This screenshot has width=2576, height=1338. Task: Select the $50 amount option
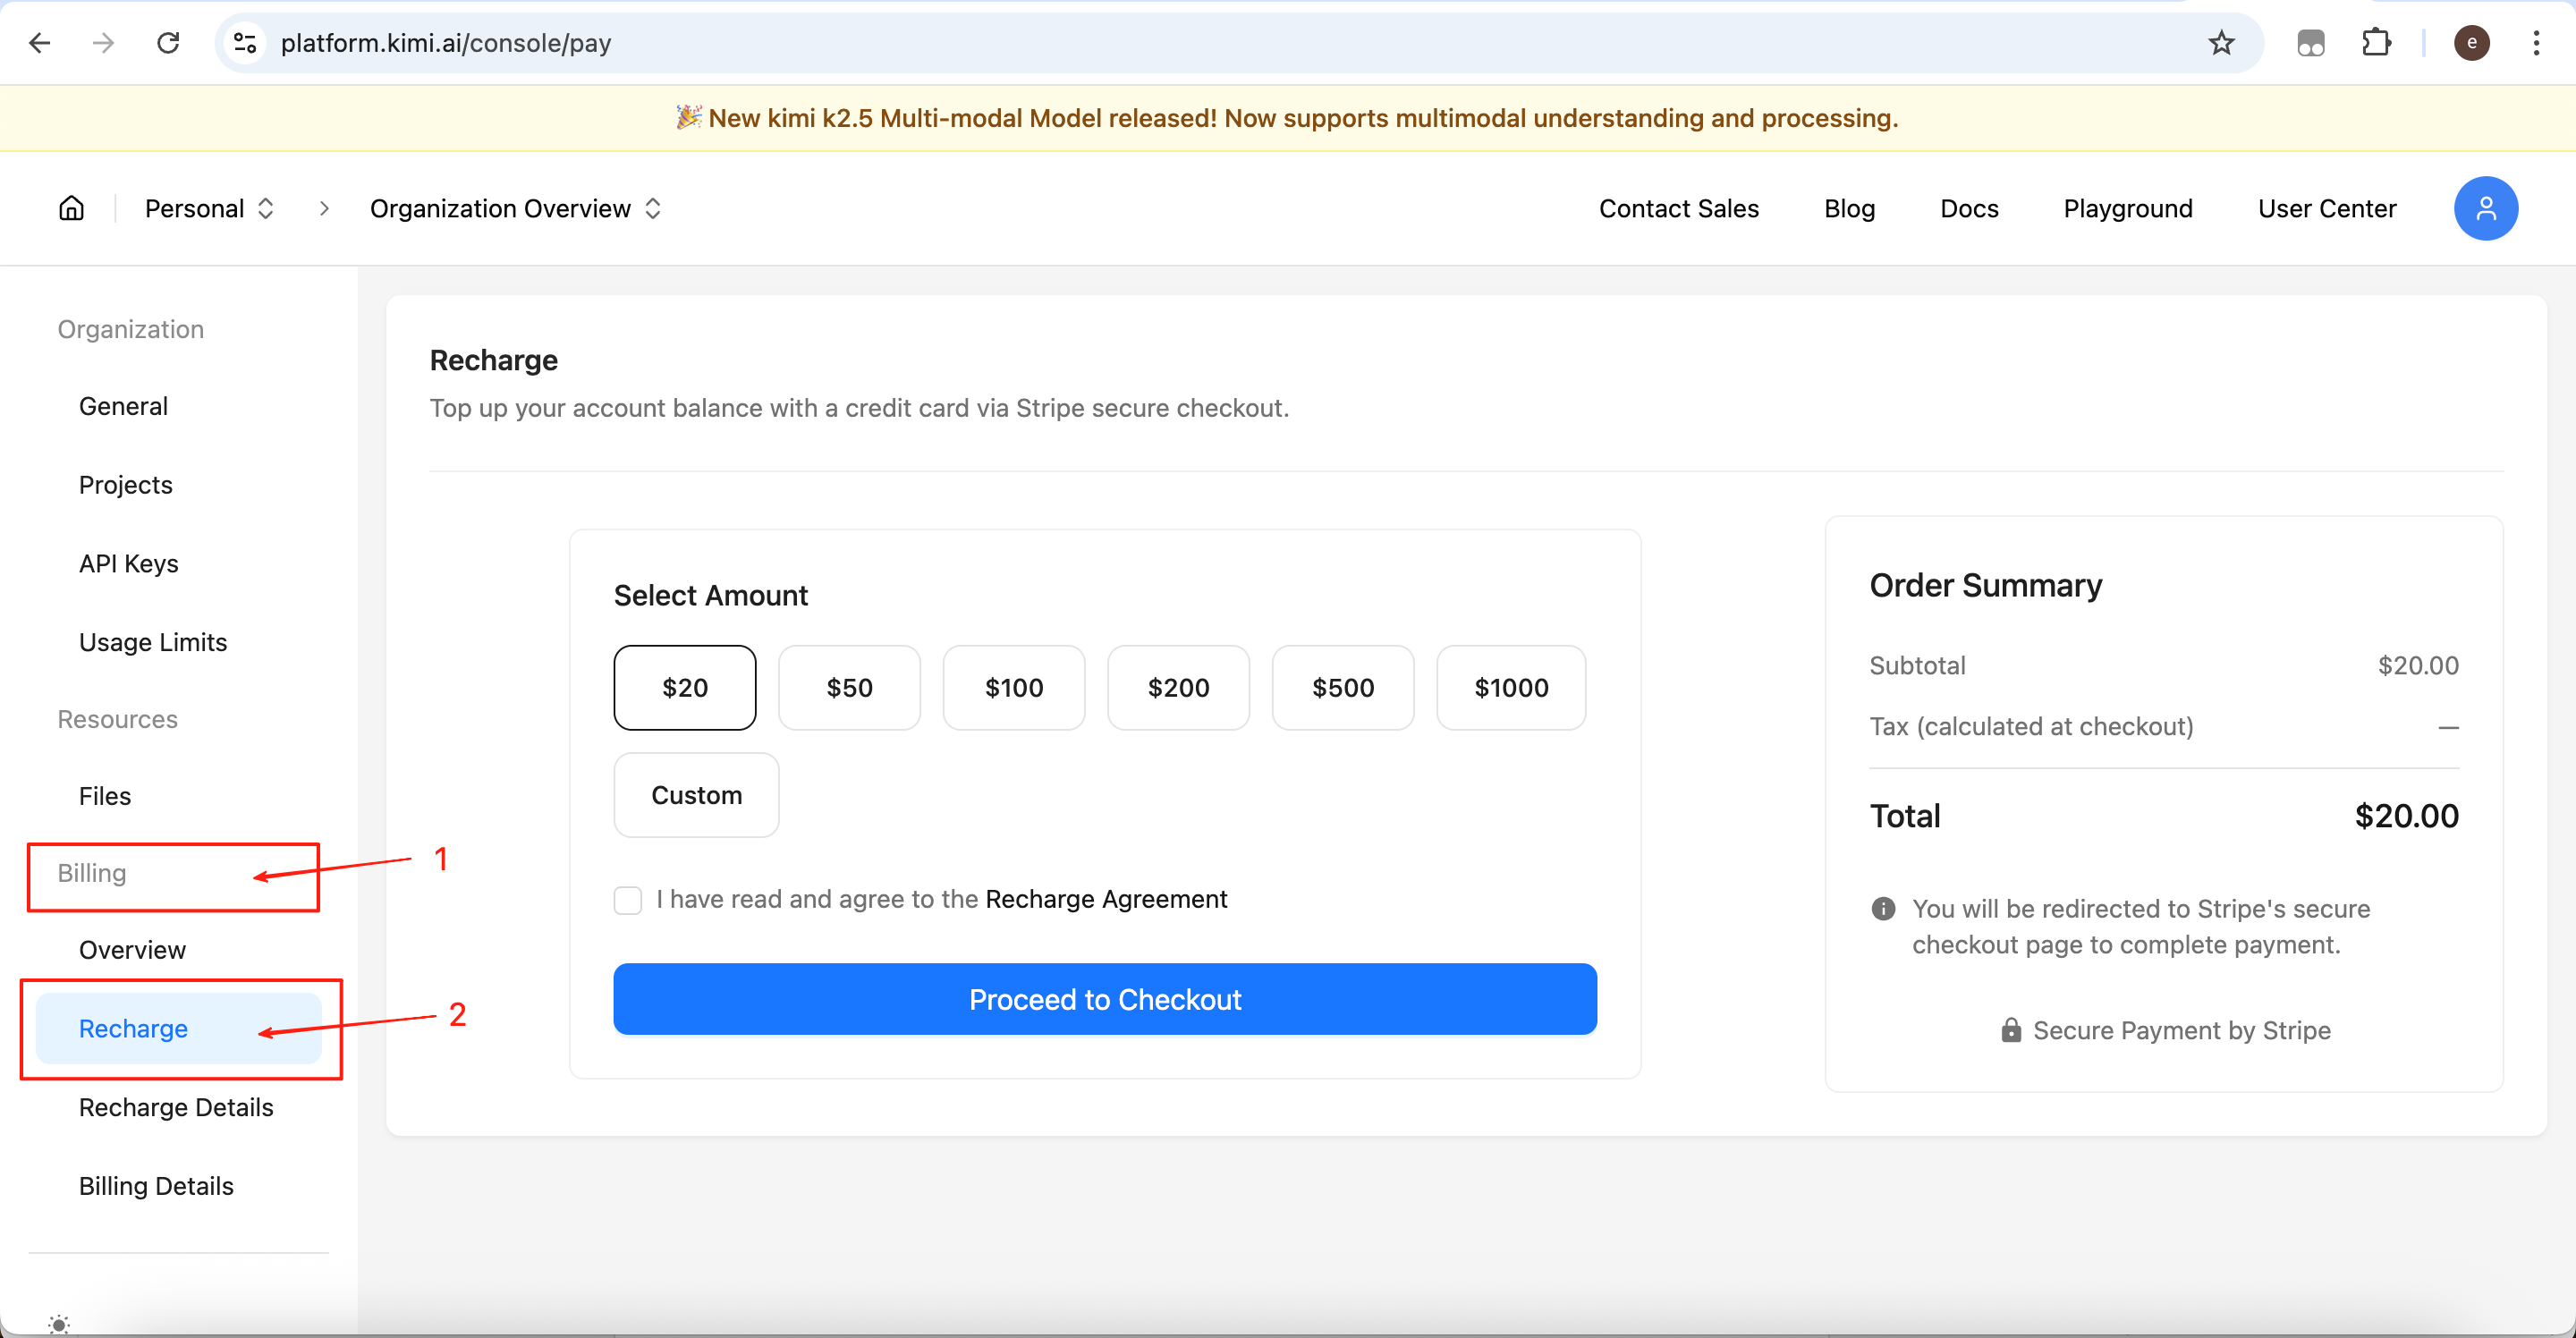[849, 688]
